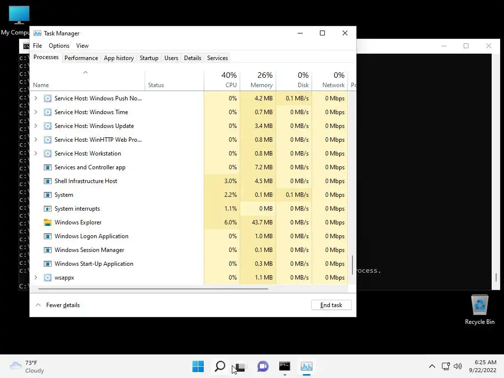The image size is (504, 378).
Task: Click the Command Prompt window scrollbar
Action: pos(496,278)
